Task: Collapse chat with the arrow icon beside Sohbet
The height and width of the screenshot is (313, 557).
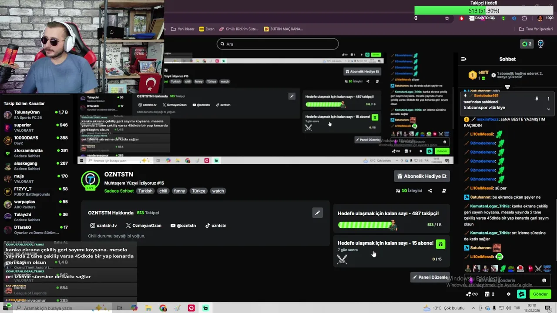Action: (x=464, y=59)
